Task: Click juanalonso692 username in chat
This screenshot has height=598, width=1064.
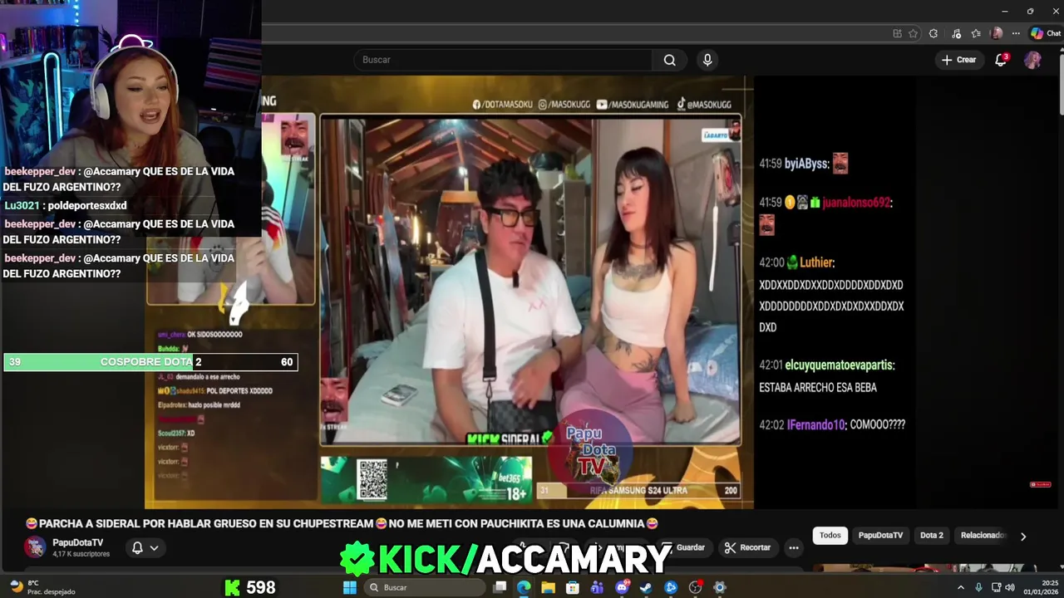Action: tap(855, 202)
